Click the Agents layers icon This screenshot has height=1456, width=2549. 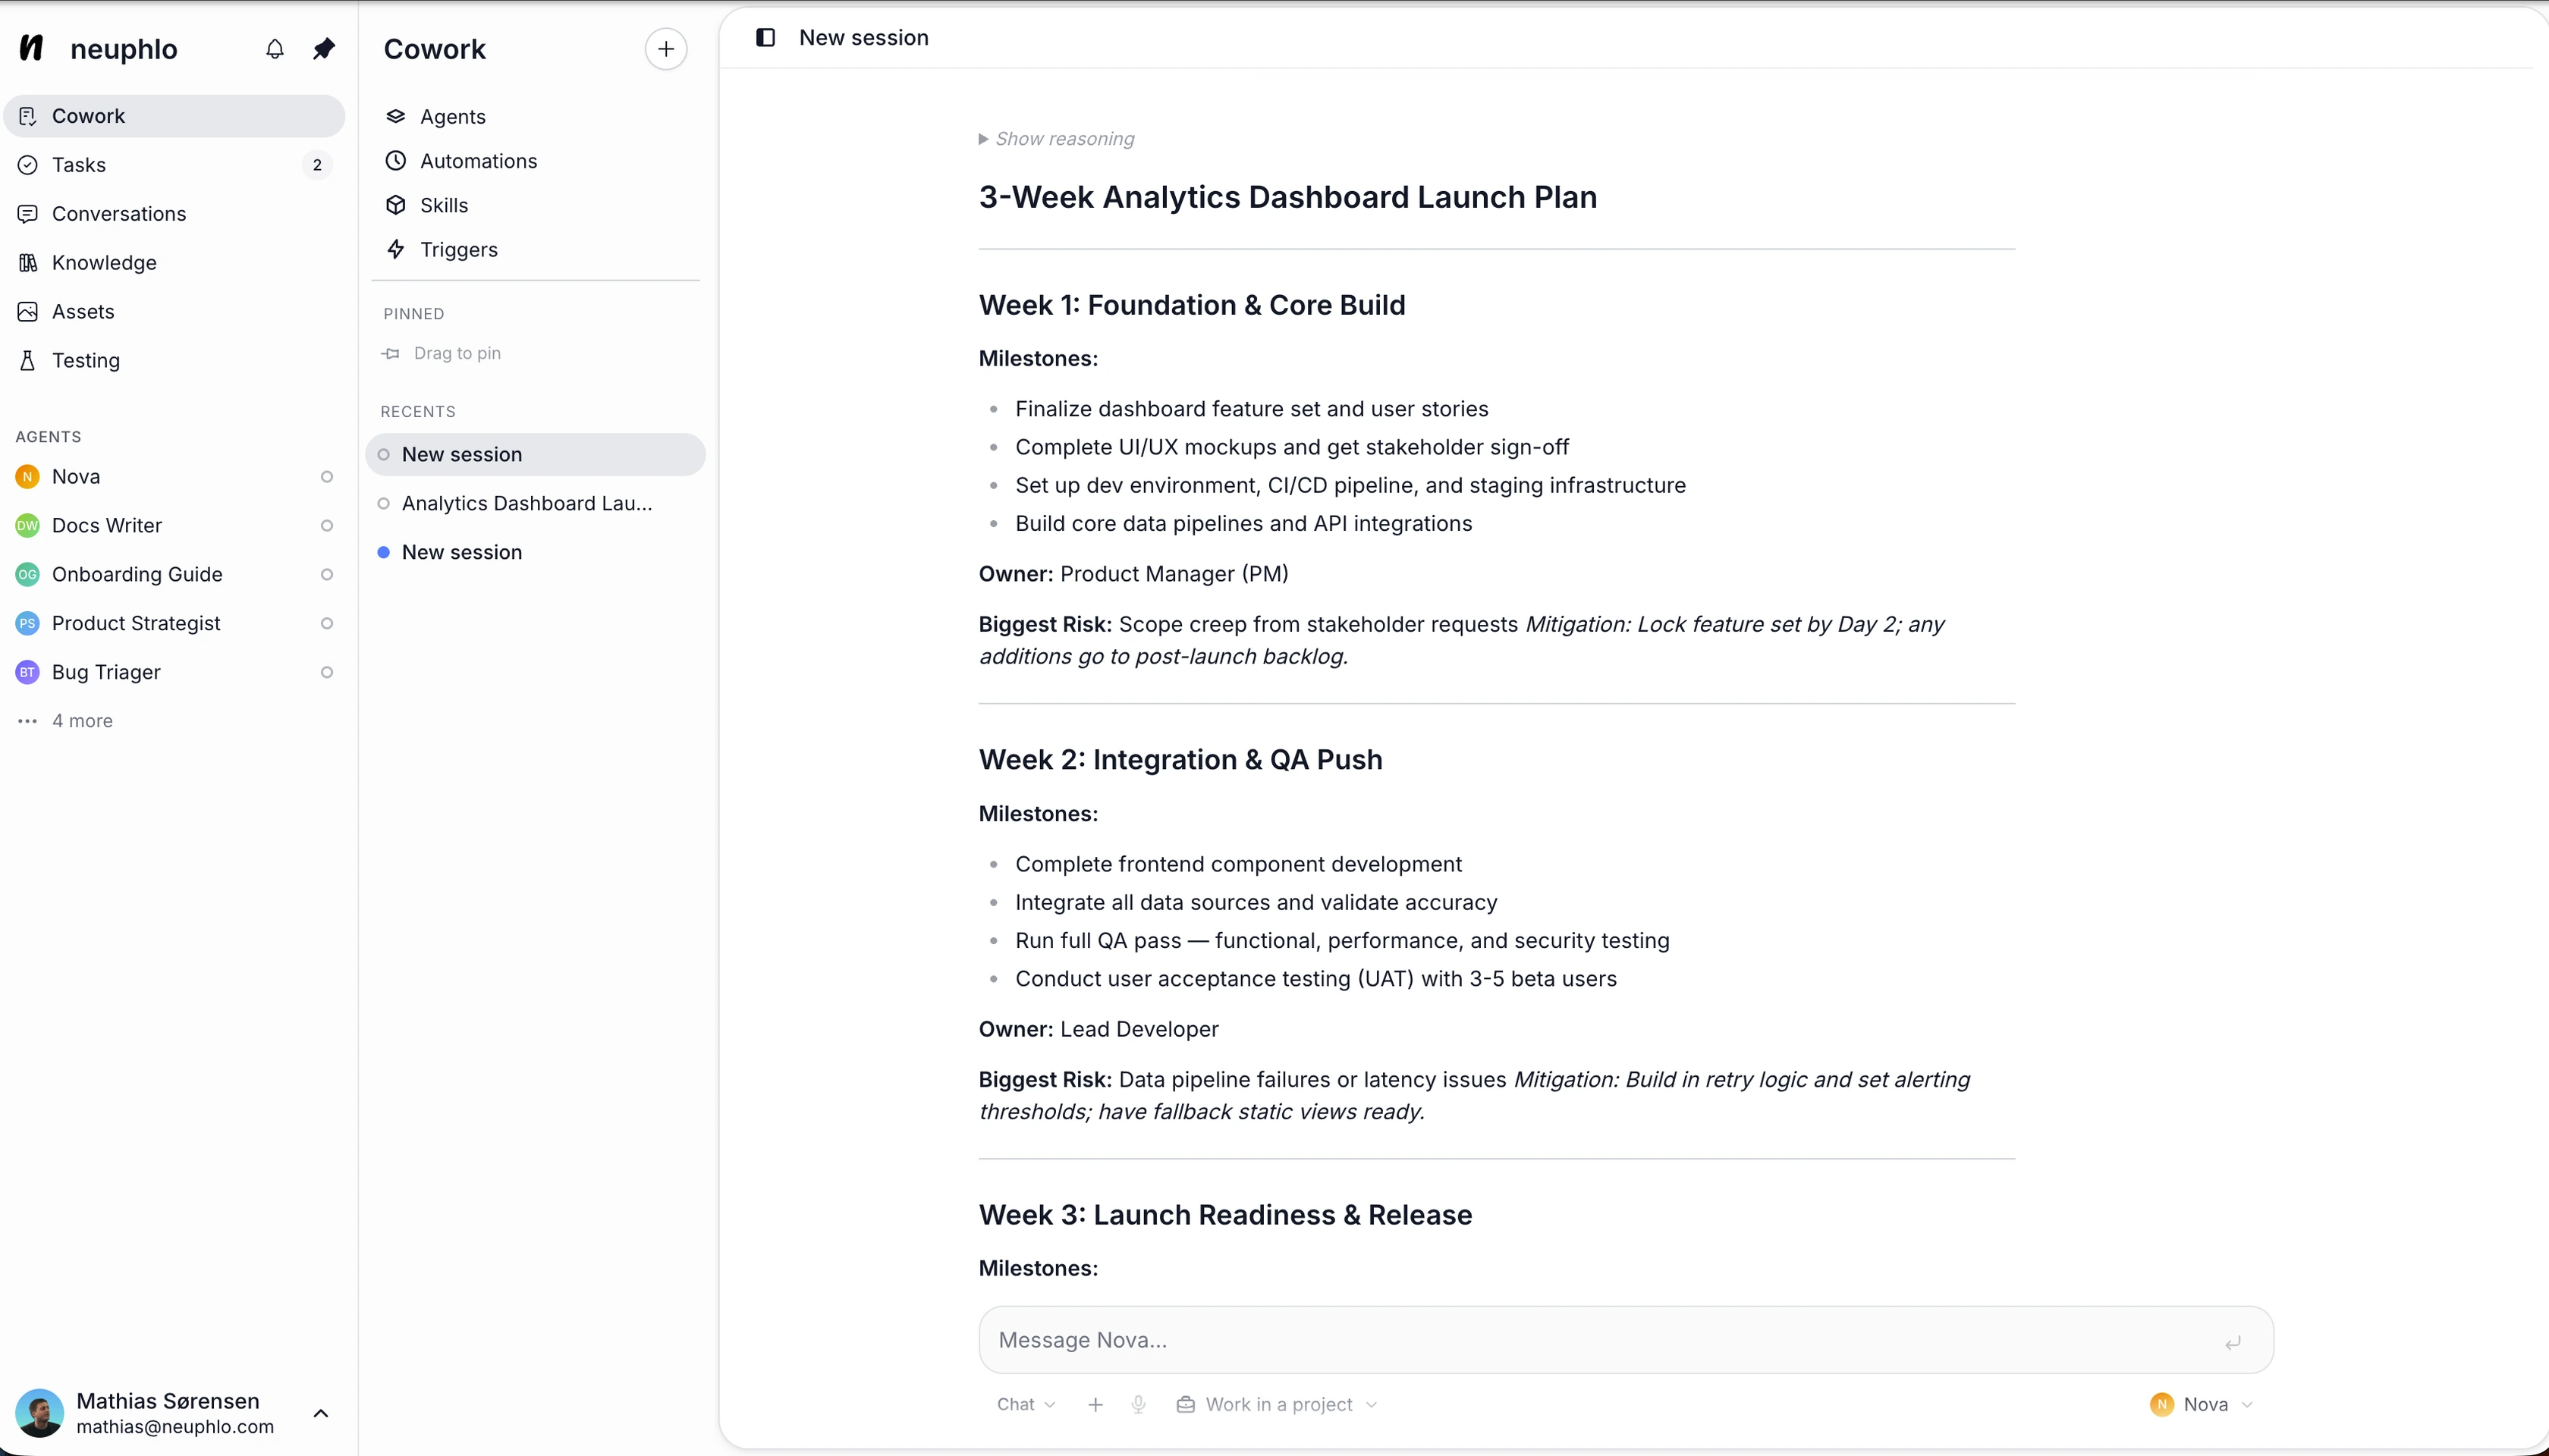point(396,116)
